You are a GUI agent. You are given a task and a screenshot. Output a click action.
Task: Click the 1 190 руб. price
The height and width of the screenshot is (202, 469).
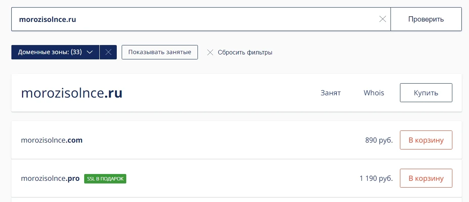(x=376, y=179)
